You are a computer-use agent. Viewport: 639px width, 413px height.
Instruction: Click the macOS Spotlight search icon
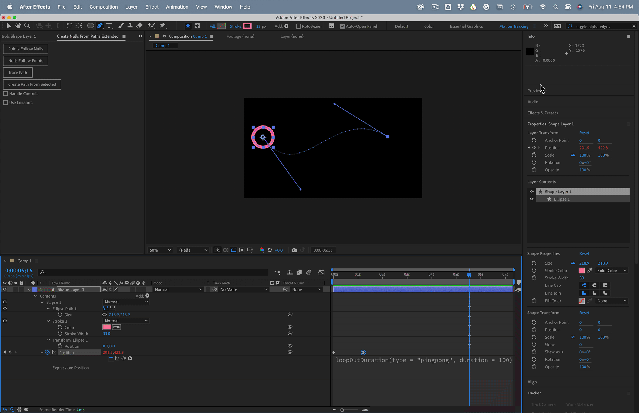[x=555, y=7]
